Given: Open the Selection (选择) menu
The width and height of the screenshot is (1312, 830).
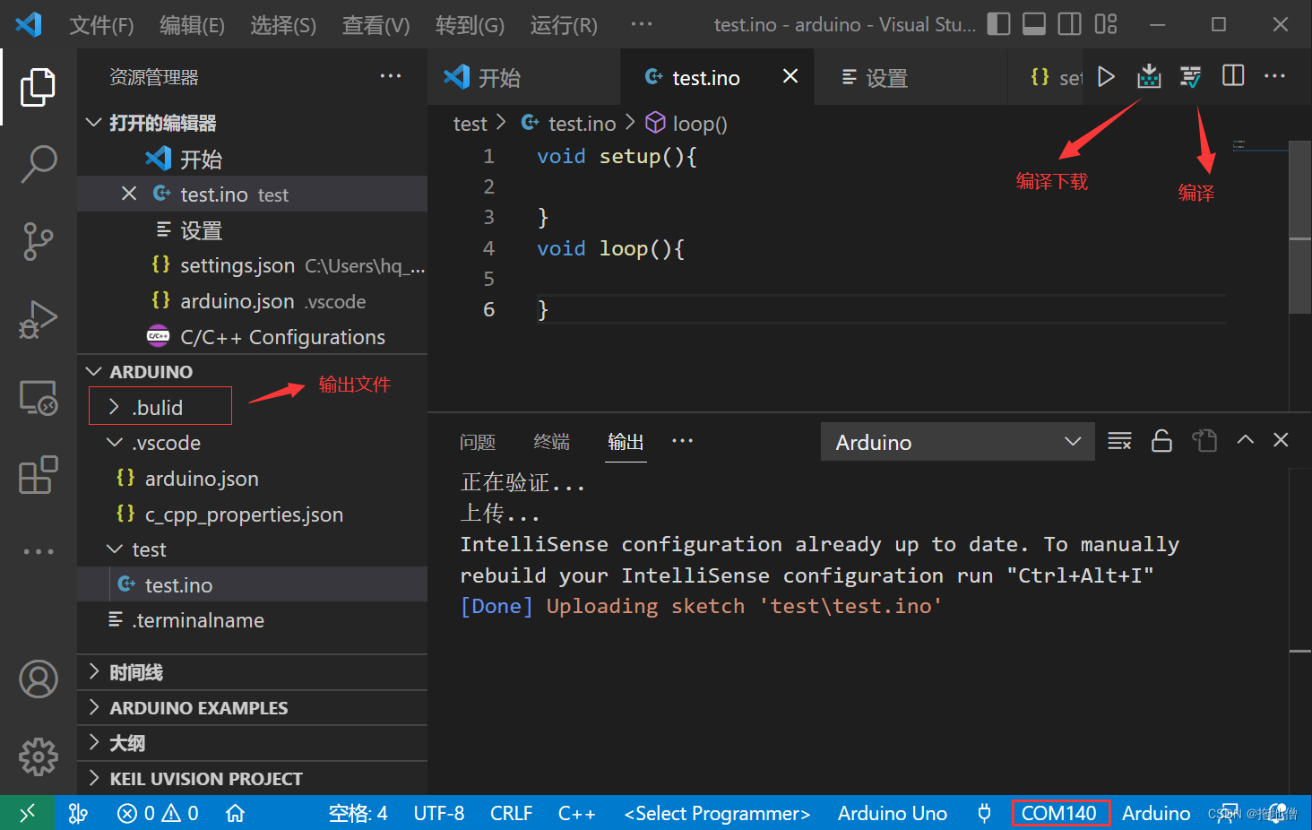Looking at the screenshot, I should (x=283, y=25).
